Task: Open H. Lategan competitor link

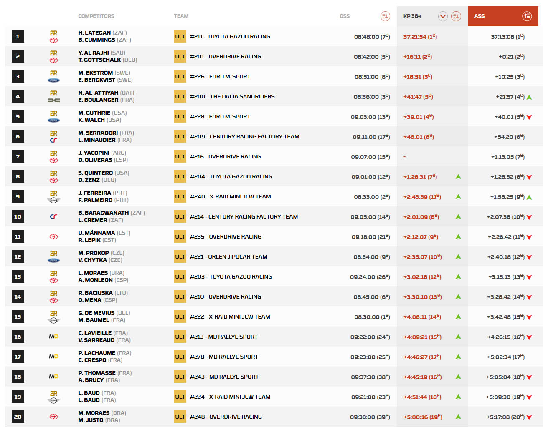Action: click(94, 33)
